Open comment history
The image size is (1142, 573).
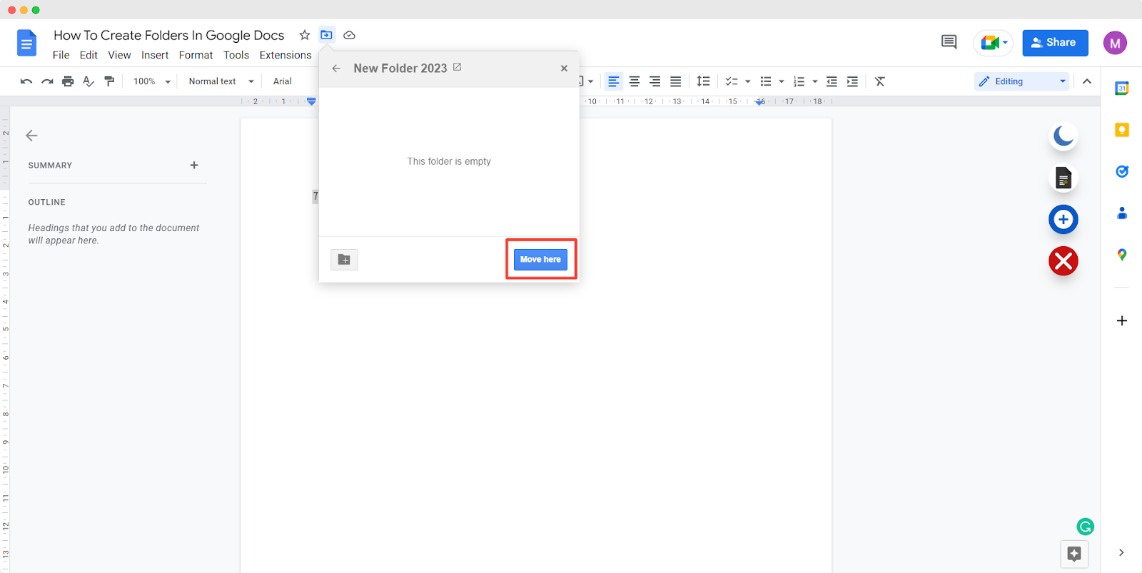[x=949, y=42]
